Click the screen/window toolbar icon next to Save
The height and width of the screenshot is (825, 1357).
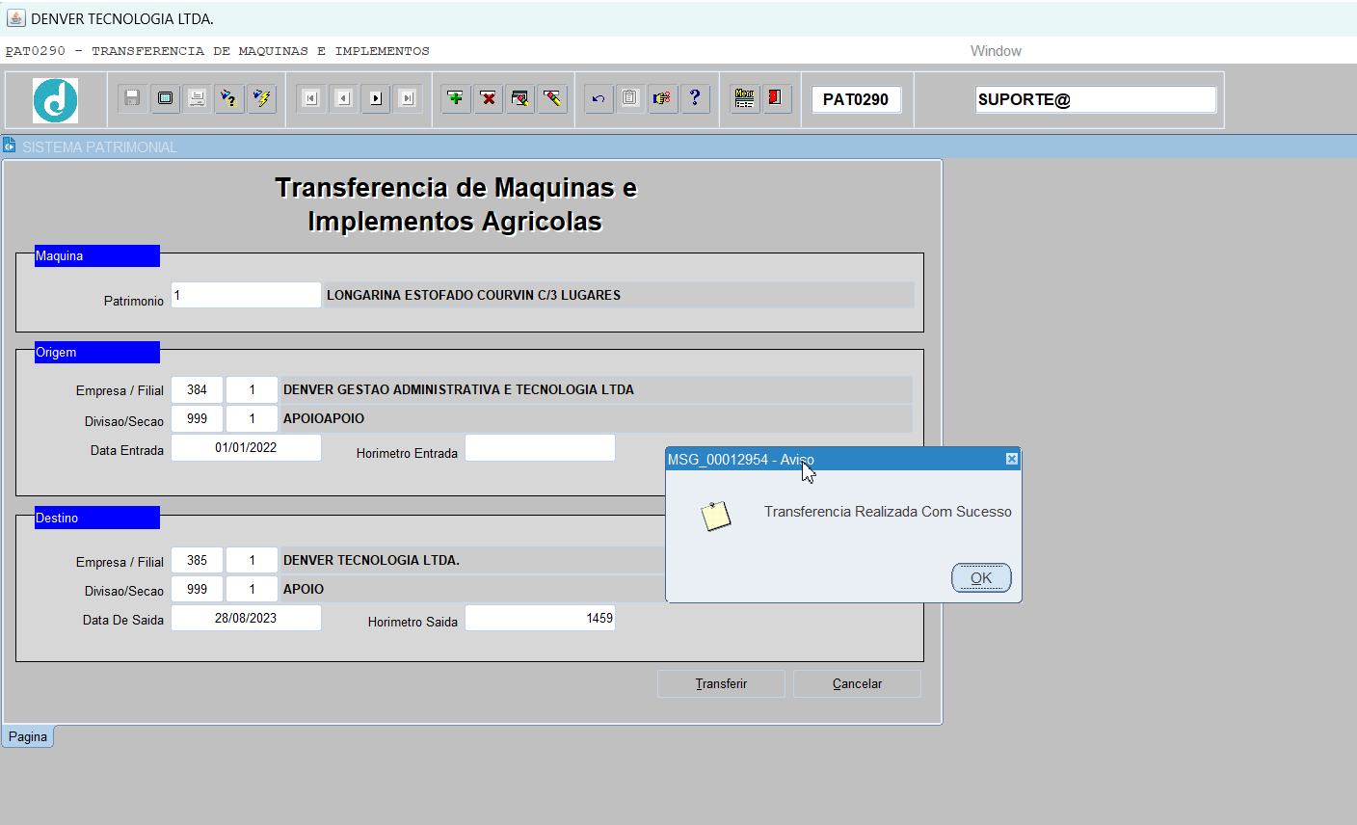(166, 98)
